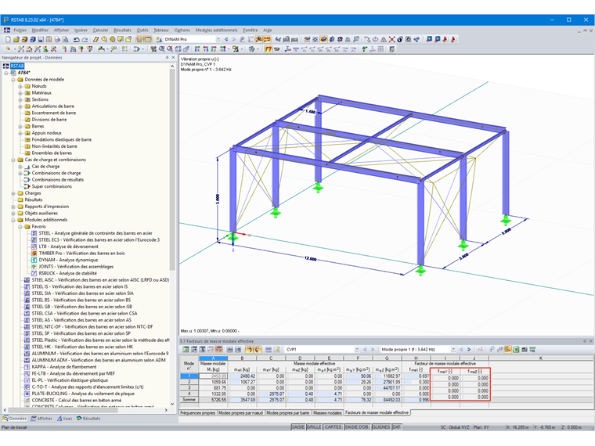
Task: Open the DYNAM Pro load case dropdown
Action: [218, 39]
